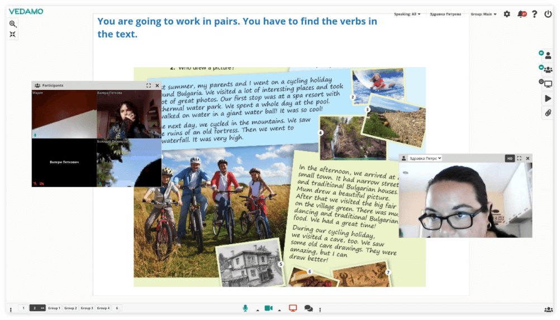This screenshot has height=320, width=560.
Task: Toggle the microphone in the bottom toolbar
Action: click(x=245, y=308)
